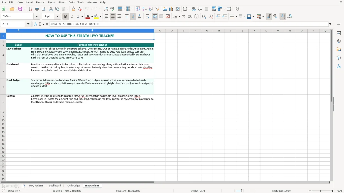Viewport: 344px width, 193px height.
Task: Open Find and Replace
Action: tap(106, 9)
